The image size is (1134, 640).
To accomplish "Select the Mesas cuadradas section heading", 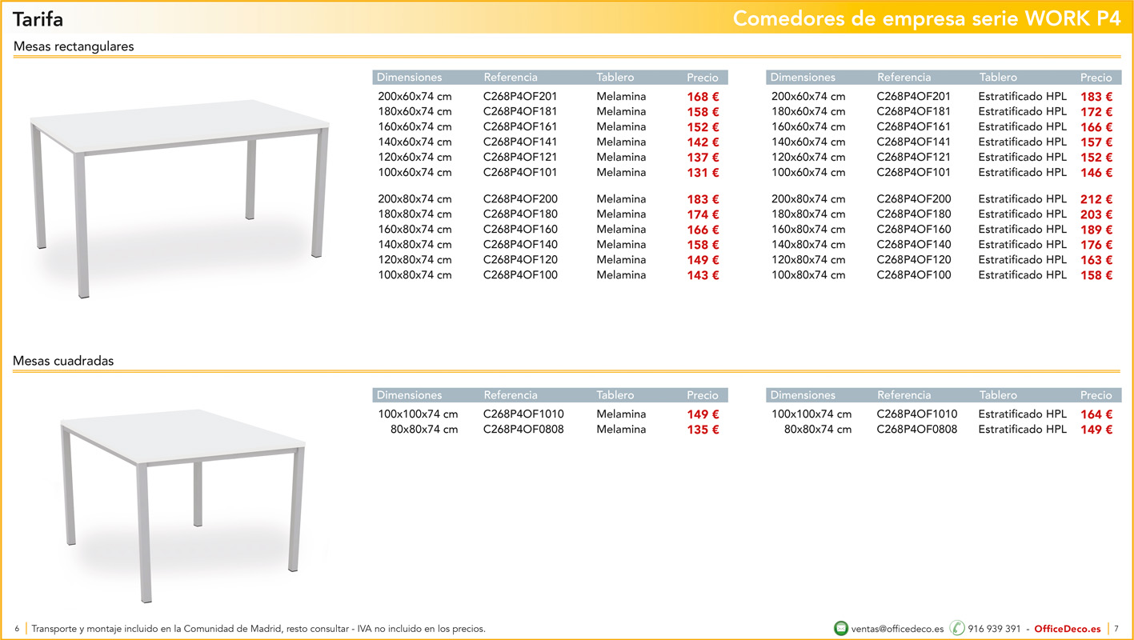I will pyautogui.click(x=63, y=361).
